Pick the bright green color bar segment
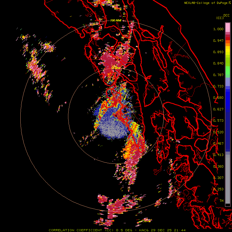The width and height of the screenshot is (232, 232). (x=228, y=71)
